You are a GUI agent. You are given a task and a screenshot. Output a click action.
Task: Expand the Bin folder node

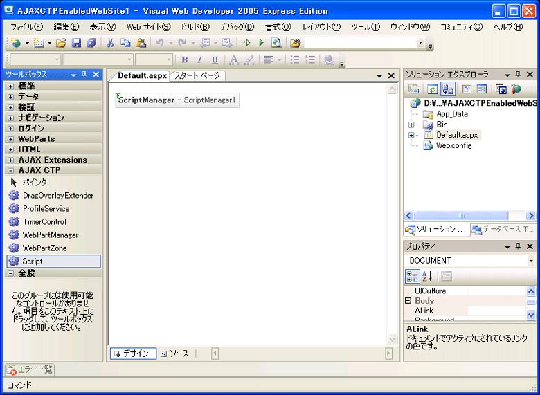pyautogui.click(x=411, y=125)
